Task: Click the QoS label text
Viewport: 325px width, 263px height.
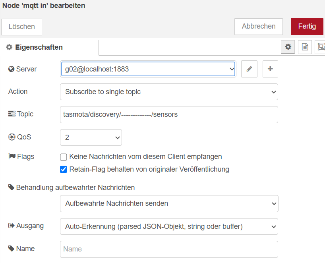Action: coord(24,137)
